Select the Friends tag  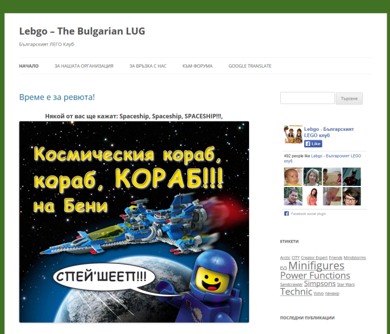coord(335,258)
